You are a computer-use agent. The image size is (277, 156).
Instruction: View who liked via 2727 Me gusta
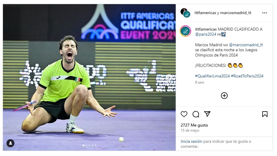coord(194,125)
